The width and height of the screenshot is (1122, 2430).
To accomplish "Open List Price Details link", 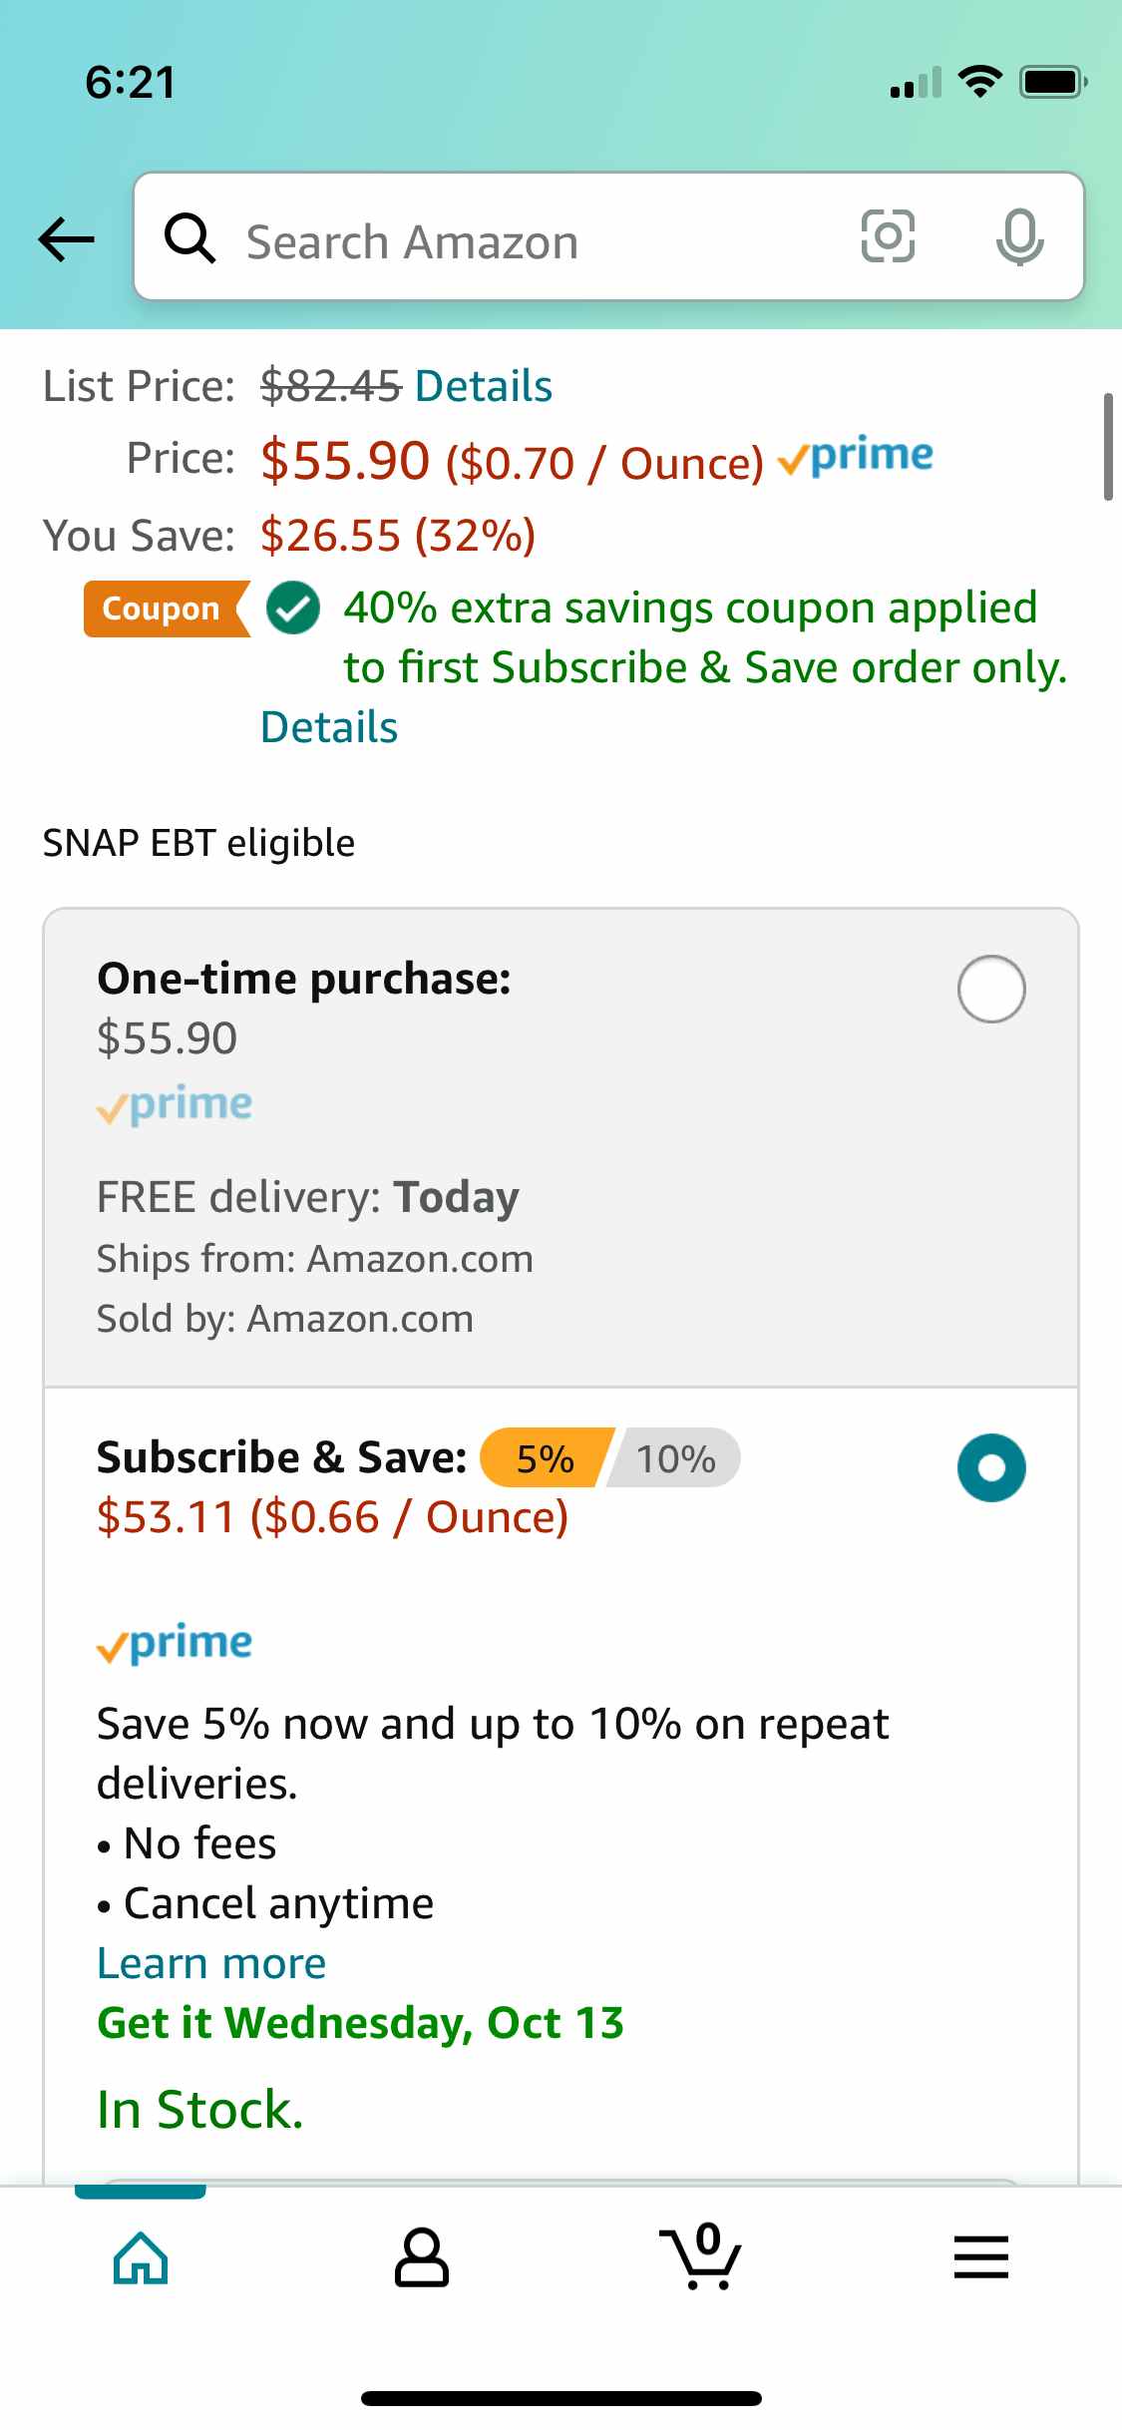I will 483,386.
